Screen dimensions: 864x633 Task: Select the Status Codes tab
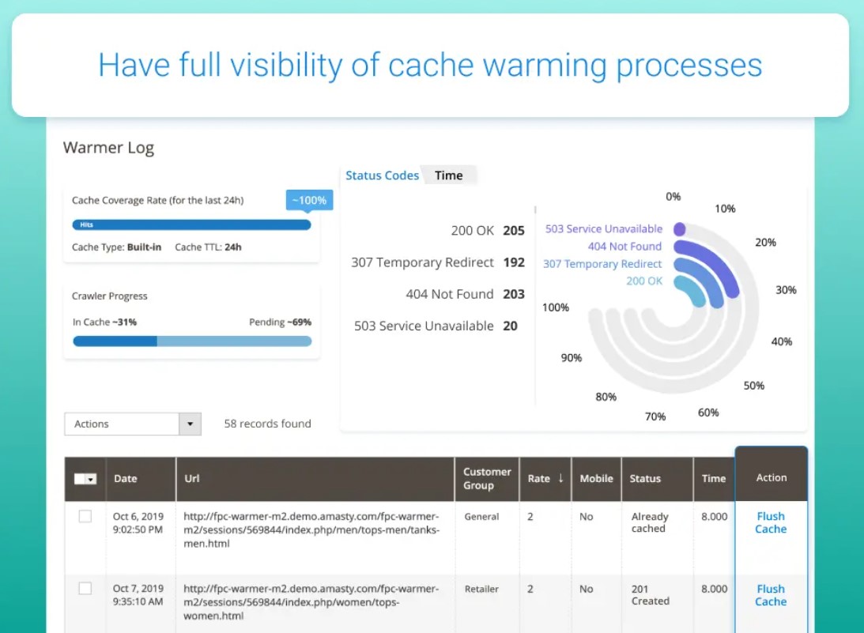383,175
